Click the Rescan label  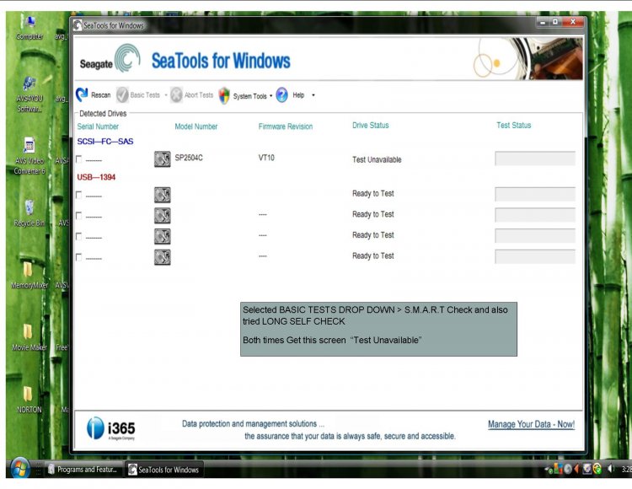pyautogui.click(x=101, y=95)
